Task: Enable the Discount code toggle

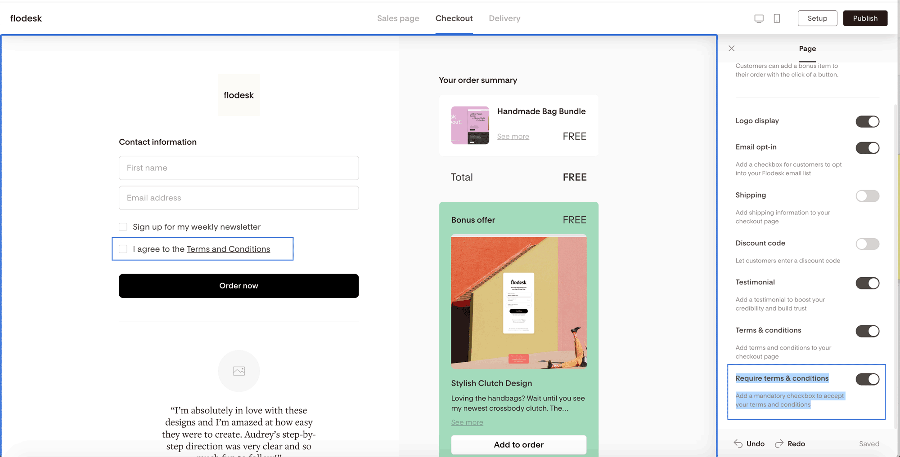Action: tap(867, 244)
